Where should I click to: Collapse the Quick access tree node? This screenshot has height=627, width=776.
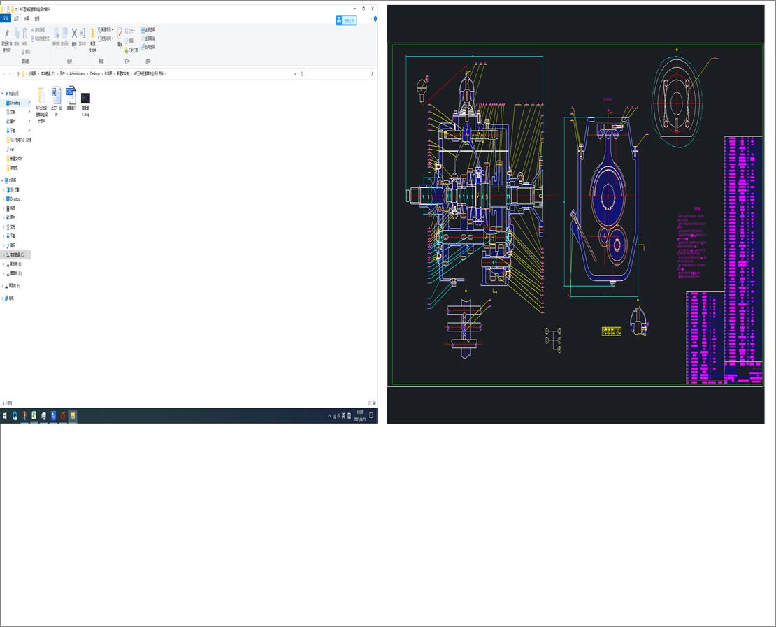[3, 94]
